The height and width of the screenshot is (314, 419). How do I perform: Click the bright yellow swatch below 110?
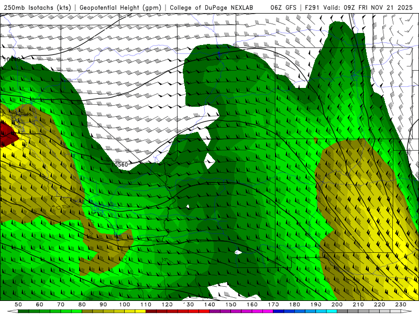pyautogui.click(x=140, y=311)
